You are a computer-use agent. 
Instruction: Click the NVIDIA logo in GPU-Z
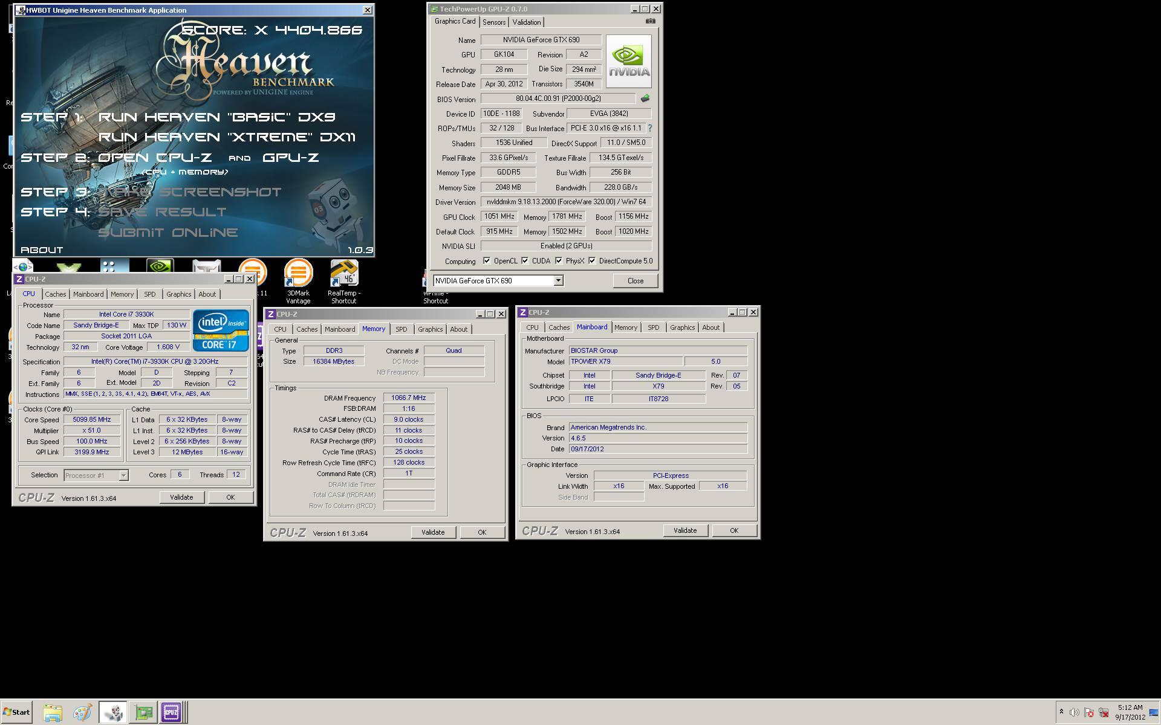click(629, 62)
